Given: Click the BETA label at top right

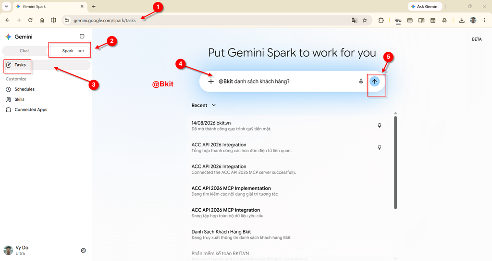Looking at the screenshot, I should pyautogui.click(x=477, y=39).
